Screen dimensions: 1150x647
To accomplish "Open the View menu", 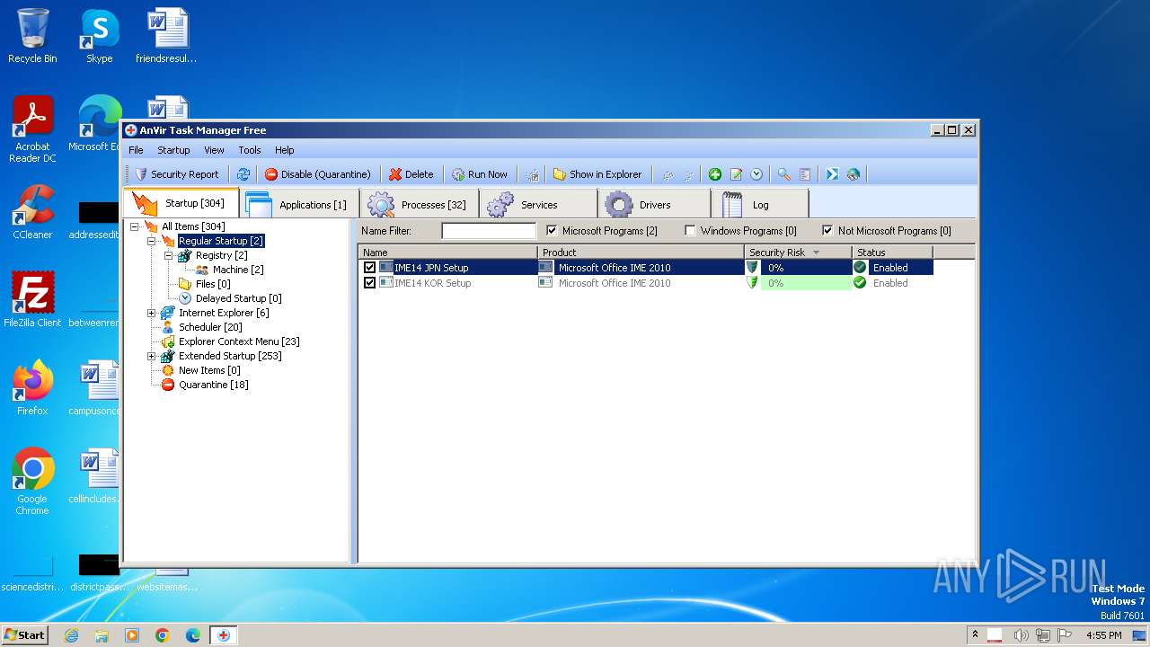I will point(214,150).
